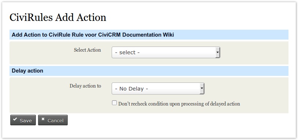Click the "Delay action" section header
298x140 pixels.
click(x=27, y=71)
